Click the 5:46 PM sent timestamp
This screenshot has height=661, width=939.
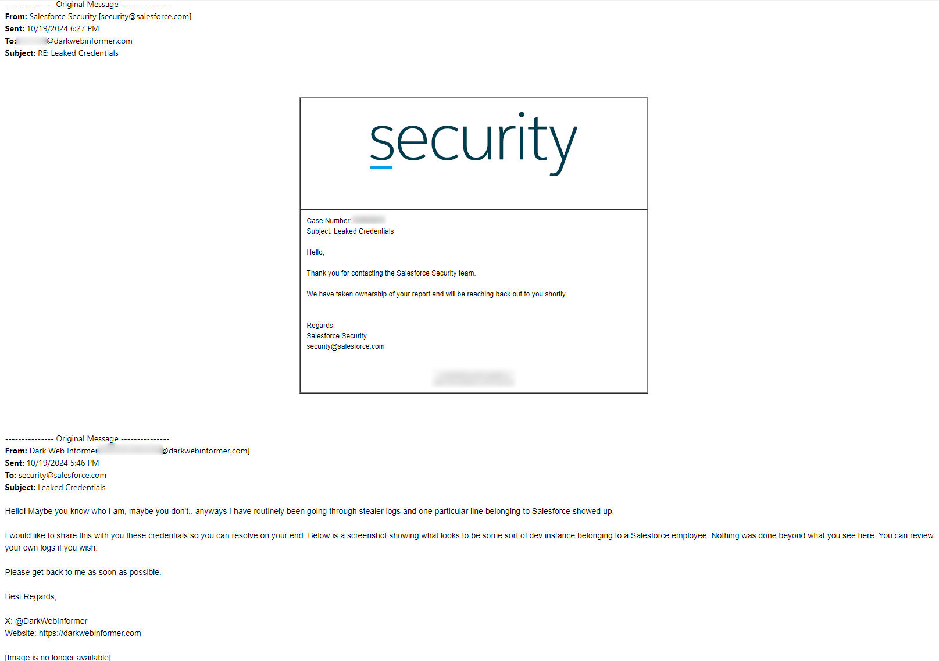tap(84, 463)
